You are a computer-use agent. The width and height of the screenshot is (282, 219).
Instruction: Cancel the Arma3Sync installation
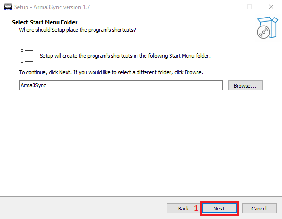(259, 209)
